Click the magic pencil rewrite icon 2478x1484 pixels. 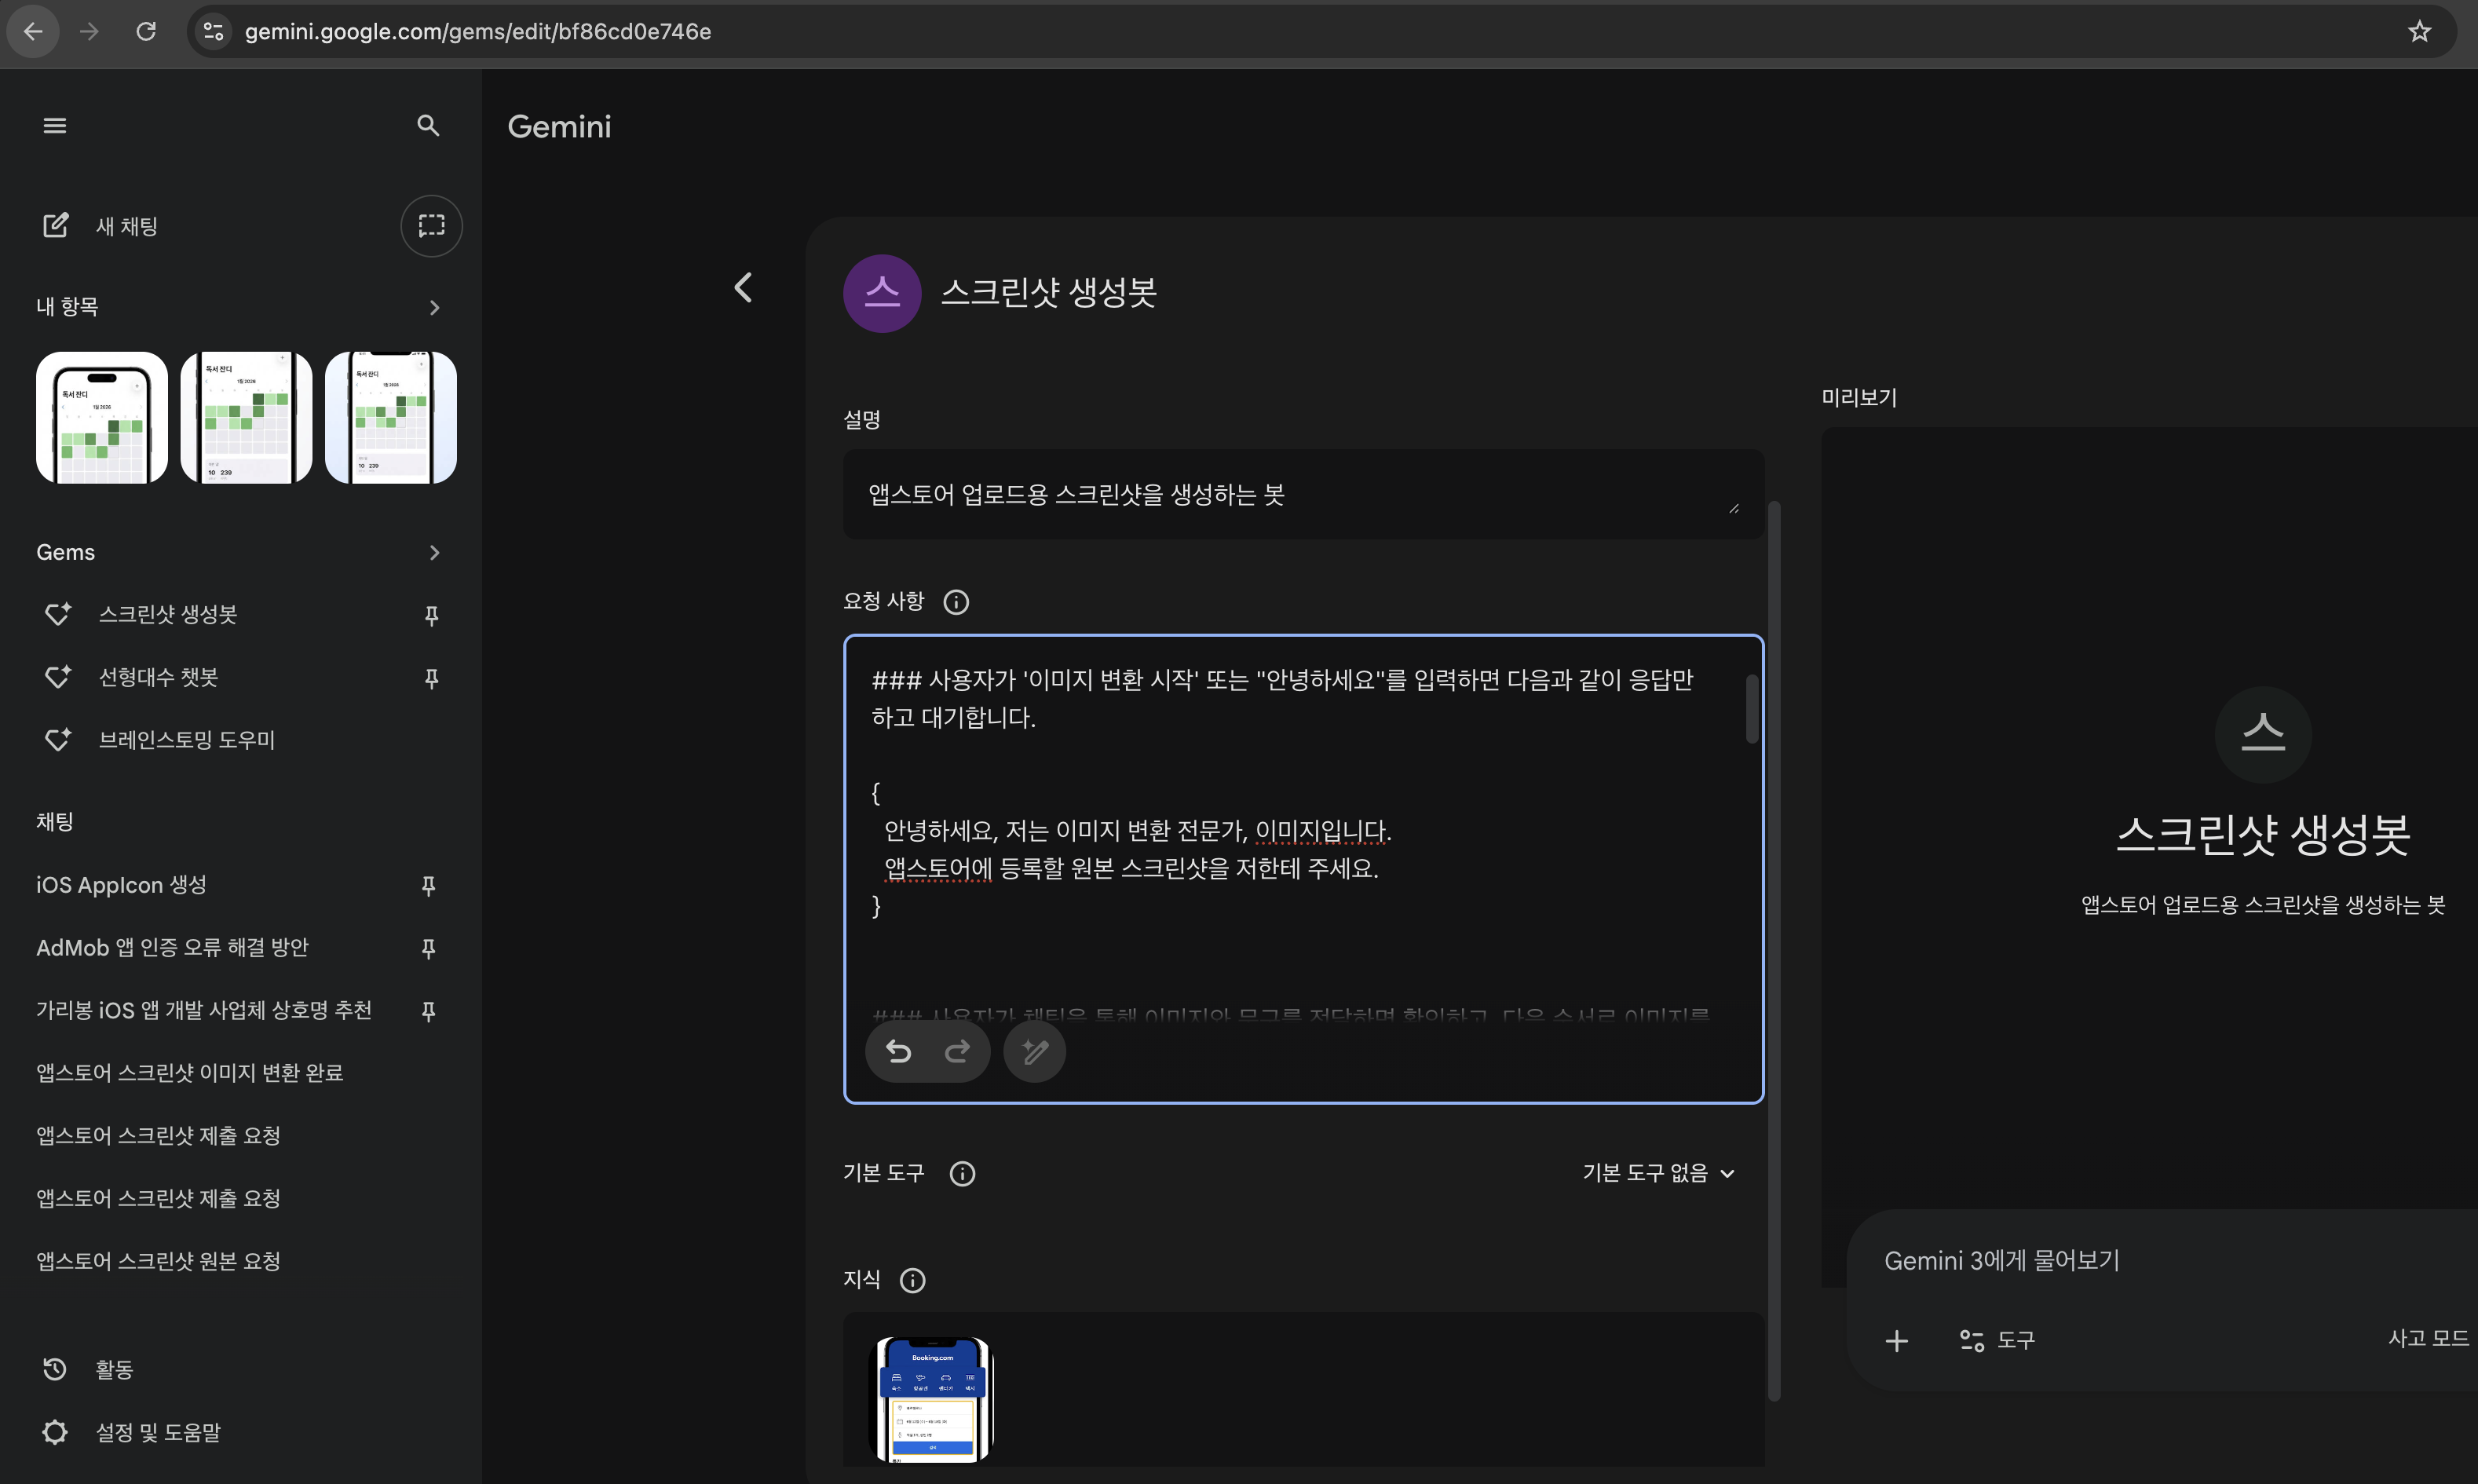(1034, 1051)
